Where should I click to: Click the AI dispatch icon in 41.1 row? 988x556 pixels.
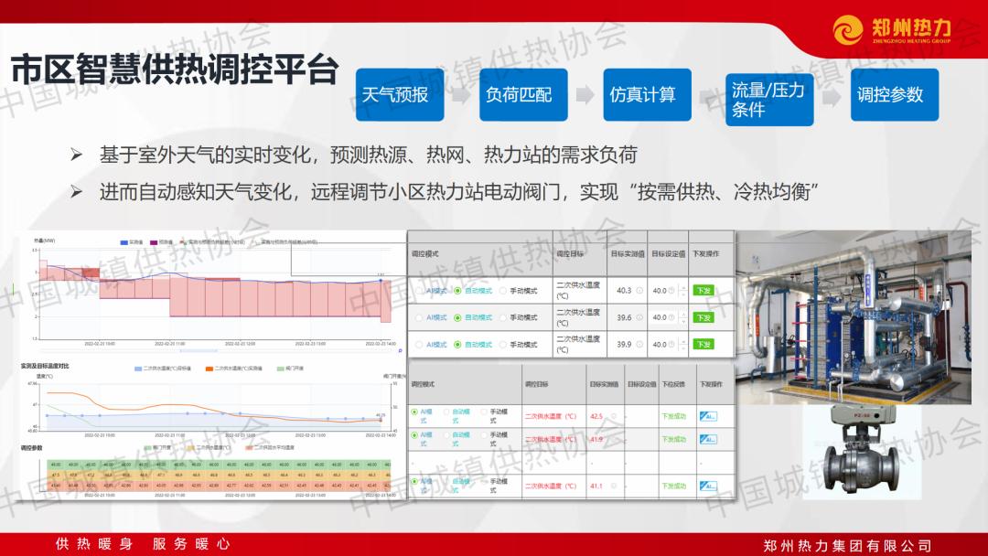pyautogui.click(x=708, y=486)
